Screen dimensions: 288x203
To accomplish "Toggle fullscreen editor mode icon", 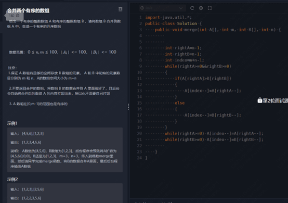I will click(210, 8).
